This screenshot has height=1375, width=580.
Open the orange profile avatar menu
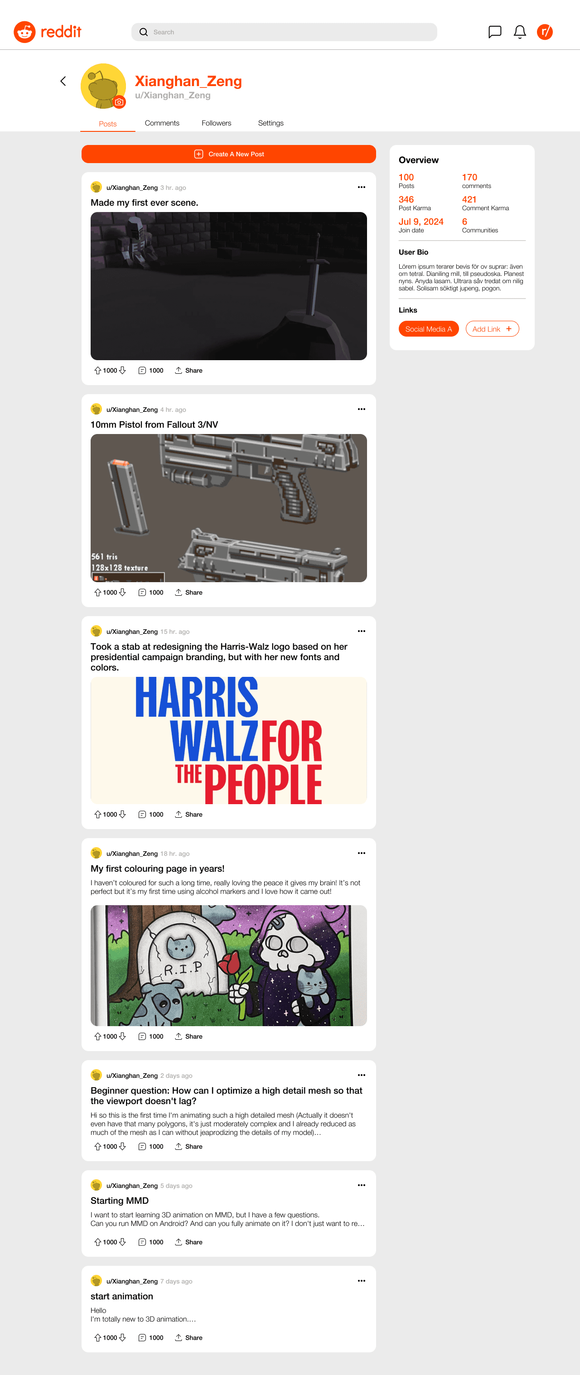545,32
